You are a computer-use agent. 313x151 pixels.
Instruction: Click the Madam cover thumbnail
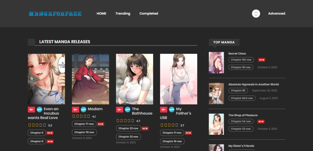click(x=90, y=79)
